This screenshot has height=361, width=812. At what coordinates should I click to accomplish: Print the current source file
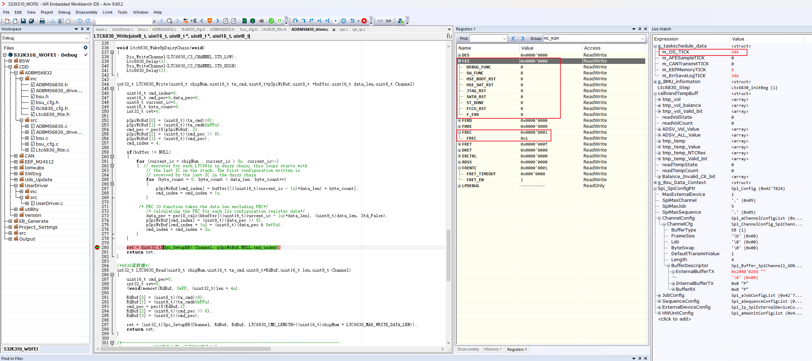coord(42,21)
